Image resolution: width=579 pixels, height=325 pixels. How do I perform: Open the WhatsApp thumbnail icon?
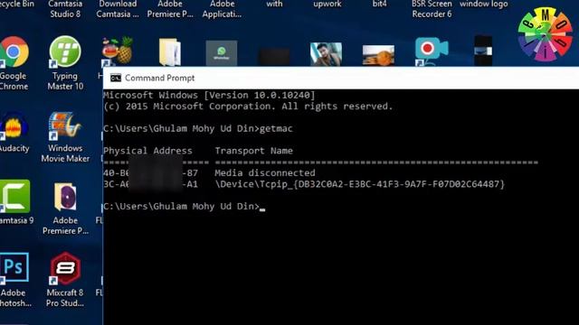(222, 53)
